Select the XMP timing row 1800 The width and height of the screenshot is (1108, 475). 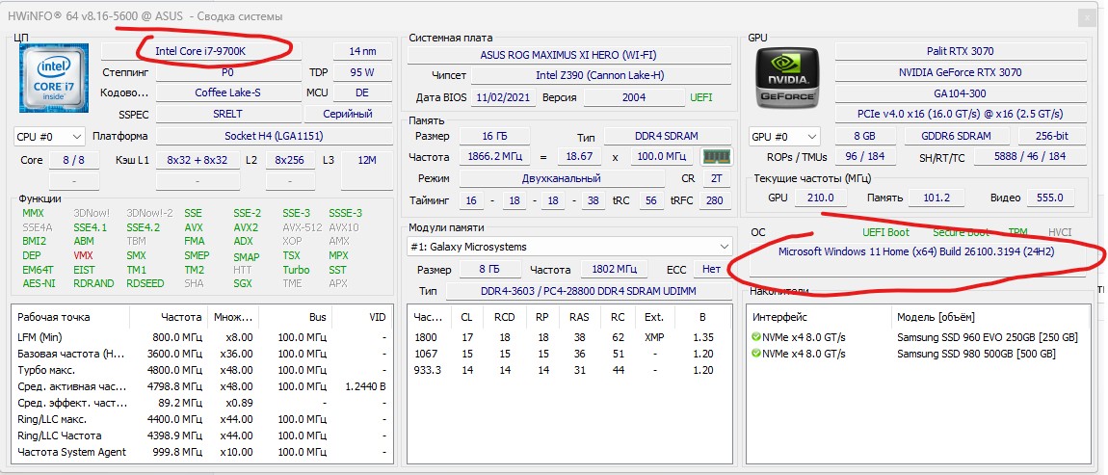point(570,338)
